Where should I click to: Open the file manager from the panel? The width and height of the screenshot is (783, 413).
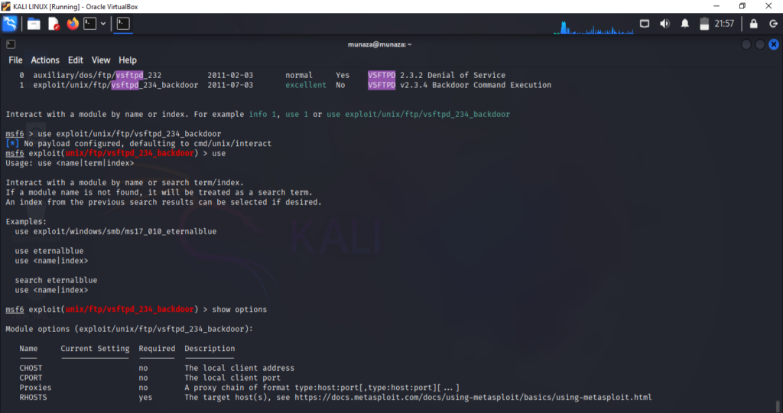(x=34, y=24)
